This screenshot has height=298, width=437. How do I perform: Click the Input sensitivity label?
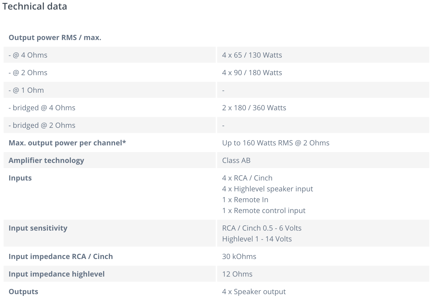point(38,228)
